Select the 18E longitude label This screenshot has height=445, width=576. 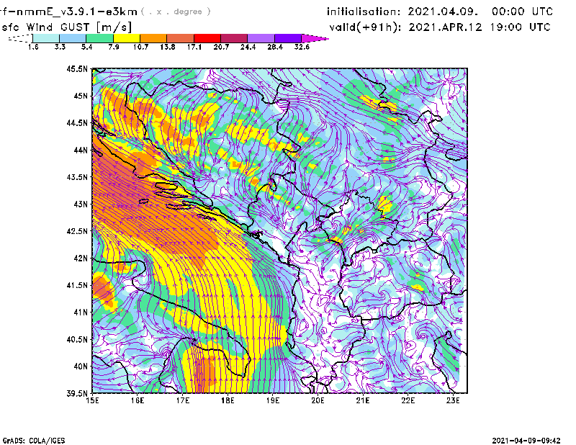[228, 400]
